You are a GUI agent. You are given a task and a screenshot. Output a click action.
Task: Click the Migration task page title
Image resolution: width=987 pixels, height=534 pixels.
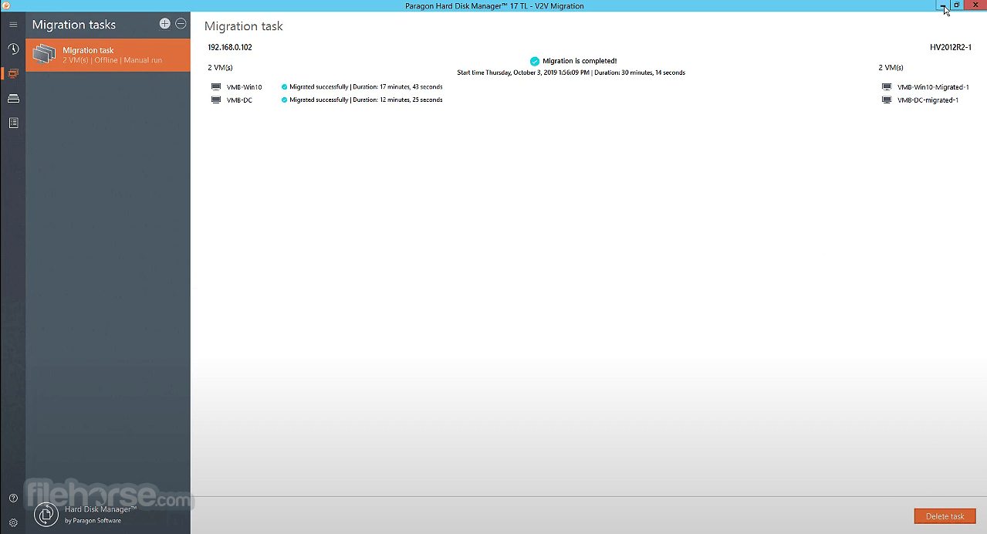(x=244, y=26)
